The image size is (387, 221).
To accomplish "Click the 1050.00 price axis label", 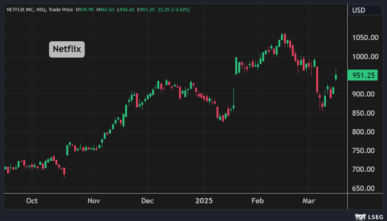I will click(366, 38).
